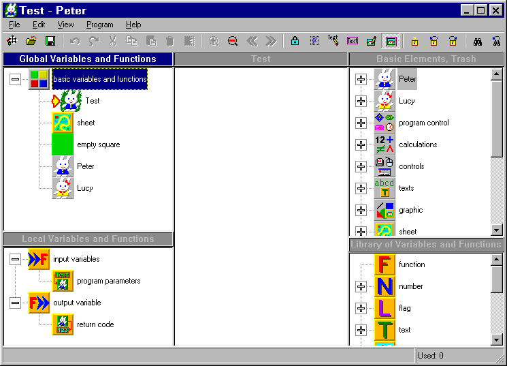The height and width of the screenshot is (366, 507).
Task: Open the Edit menu
Action: [39, 25]
